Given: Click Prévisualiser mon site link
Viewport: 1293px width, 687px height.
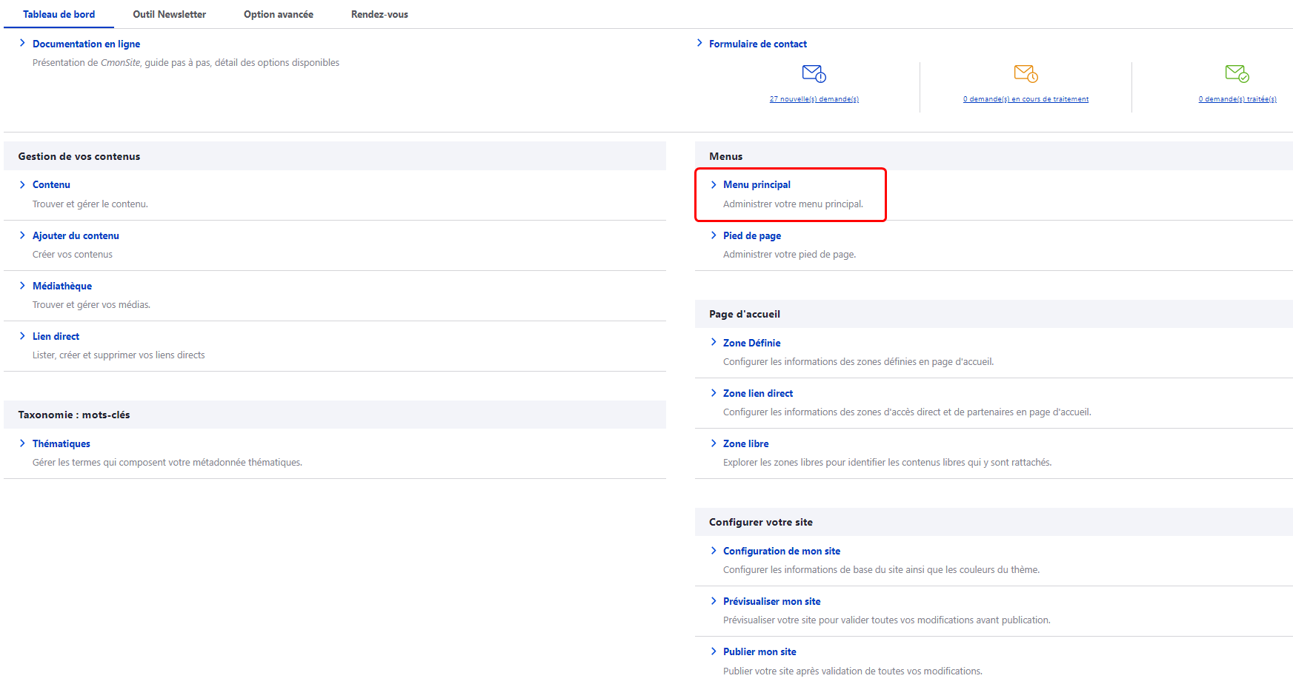Looking at the screenshot, I should pos(771,601).
